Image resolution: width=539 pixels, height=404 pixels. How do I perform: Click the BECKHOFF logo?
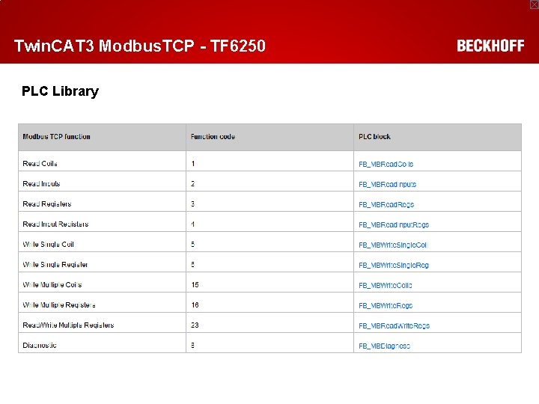(490, 46)
